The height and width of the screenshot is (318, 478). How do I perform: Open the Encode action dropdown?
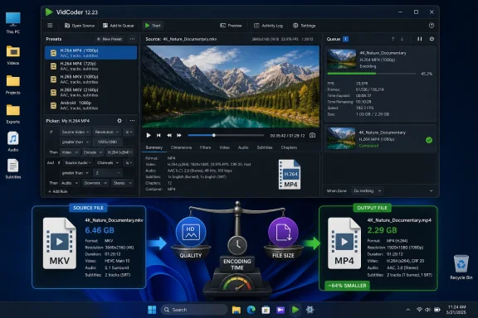click(x=93, y=152)
